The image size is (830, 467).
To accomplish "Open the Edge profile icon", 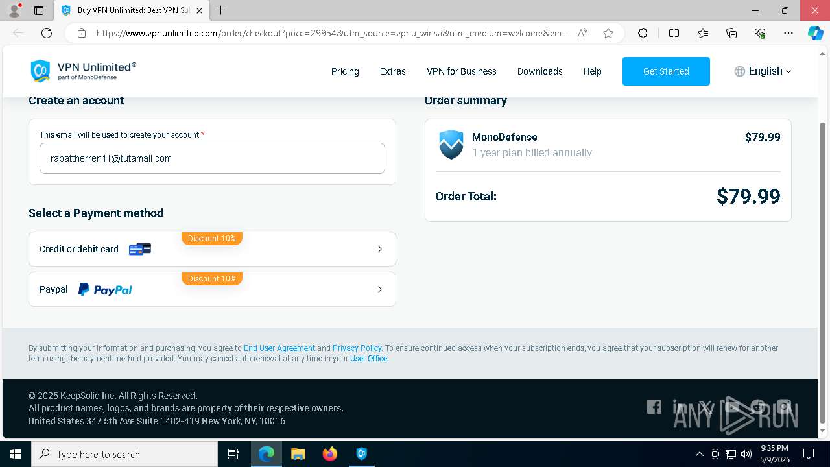I will pyautogui.click(x=14, y=10).
